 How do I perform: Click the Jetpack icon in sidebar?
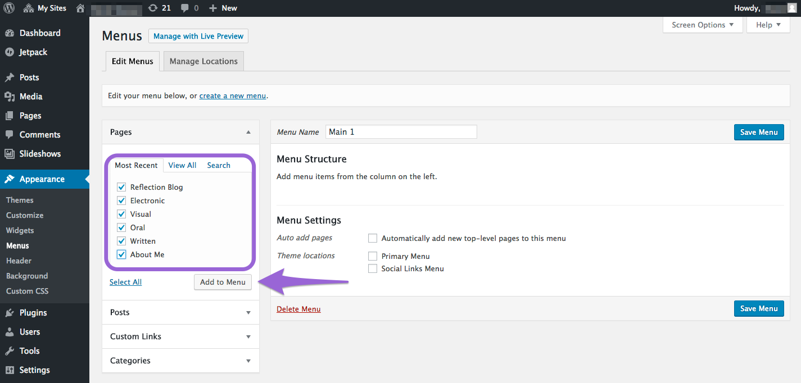10,52
